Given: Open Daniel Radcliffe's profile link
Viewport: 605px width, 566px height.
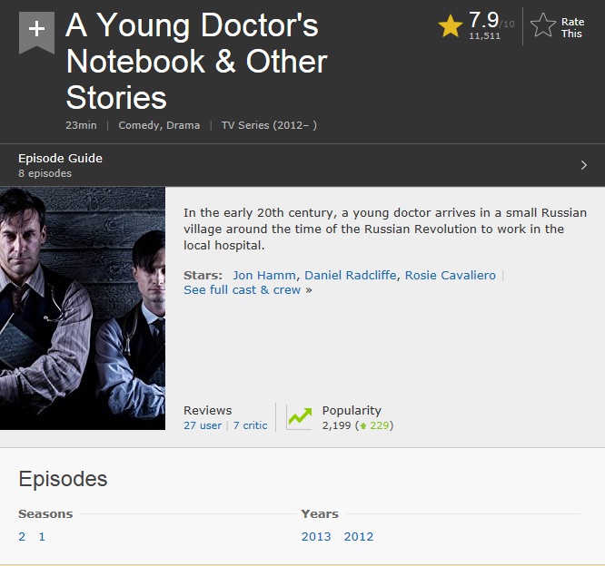Looking at the screenshot, I should [x=351, y=275].
